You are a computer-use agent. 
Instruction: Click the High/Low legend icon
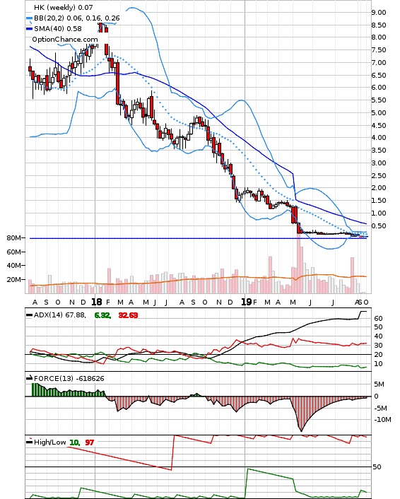coord(29,442)
